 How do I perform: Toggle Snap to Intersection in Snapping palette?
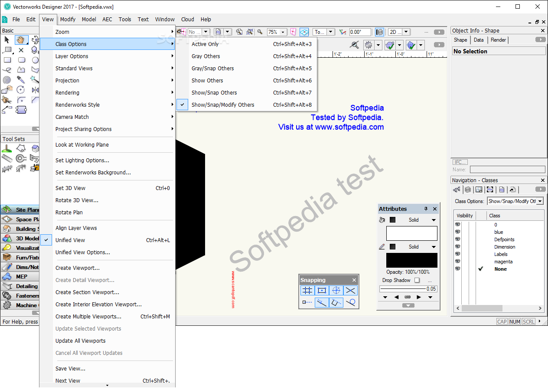[350, 291]
